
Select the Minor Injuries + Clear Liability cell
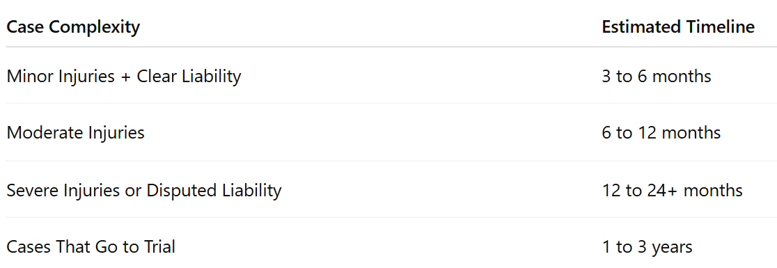point(123,77)
